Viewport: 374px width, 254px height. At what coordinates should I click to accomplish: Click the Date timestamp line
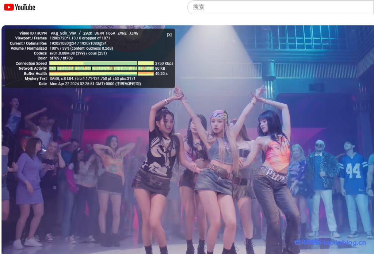pyautogui.click(x=95, y=84)
